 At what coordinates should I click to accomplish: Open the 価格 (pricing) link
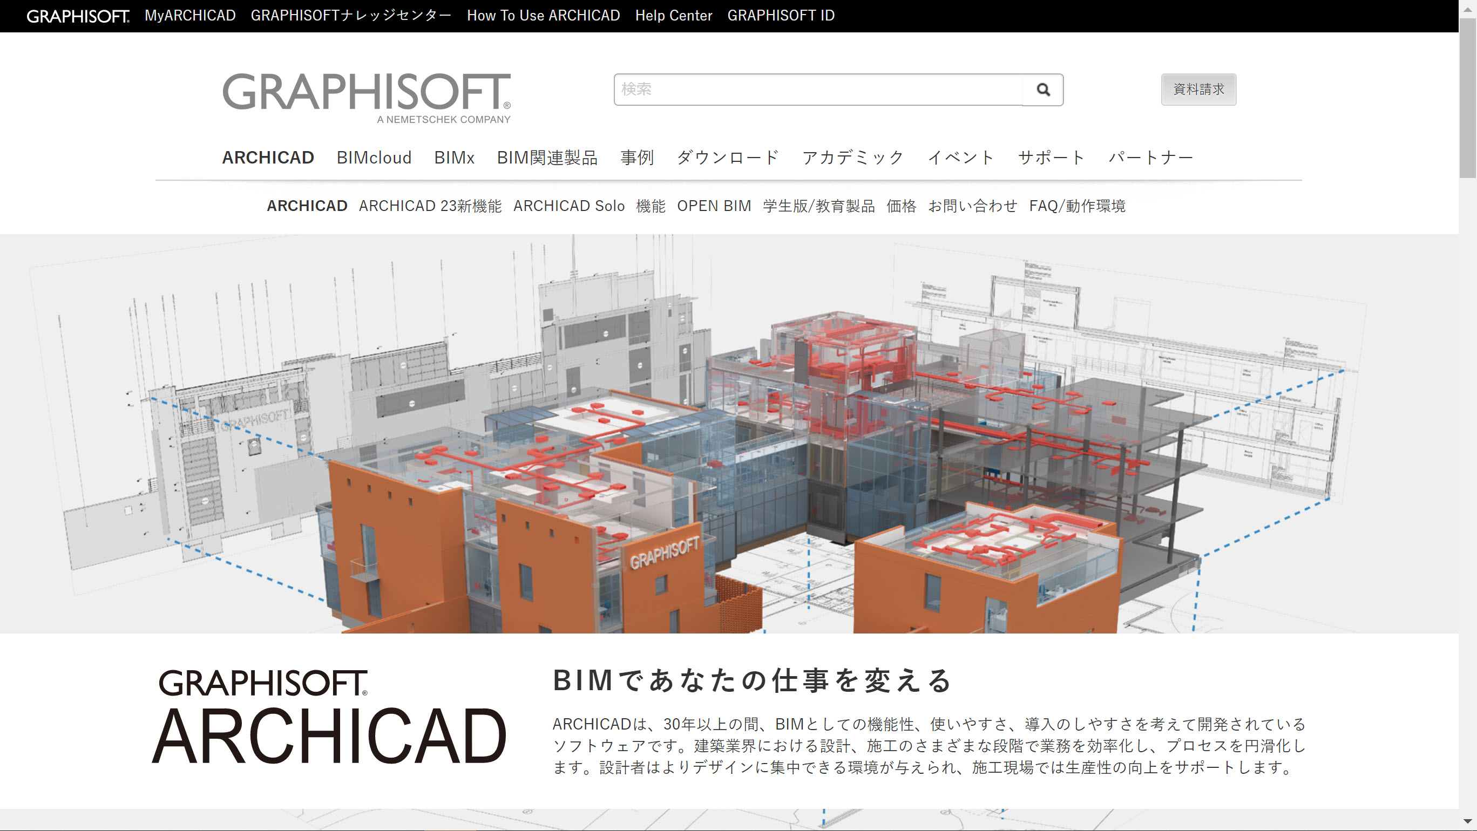pos(902,206)
